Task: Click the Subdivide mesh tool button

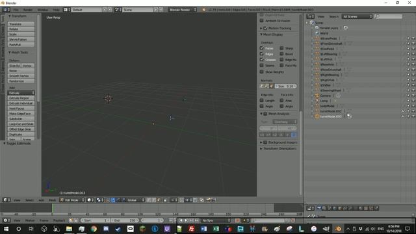Action: click(21, 119)
